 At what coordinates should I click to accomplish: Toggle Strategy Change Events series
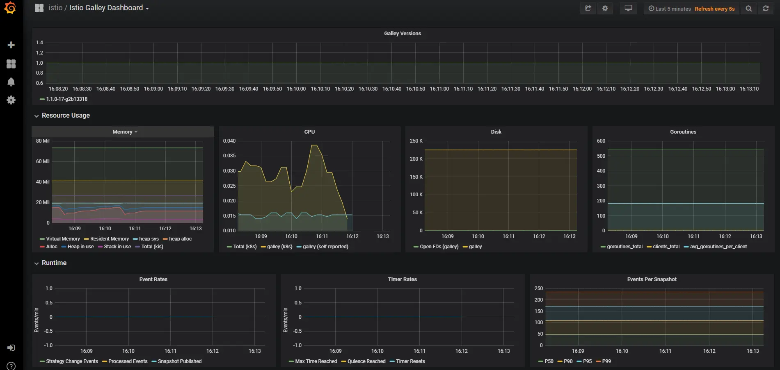[72, 361]
